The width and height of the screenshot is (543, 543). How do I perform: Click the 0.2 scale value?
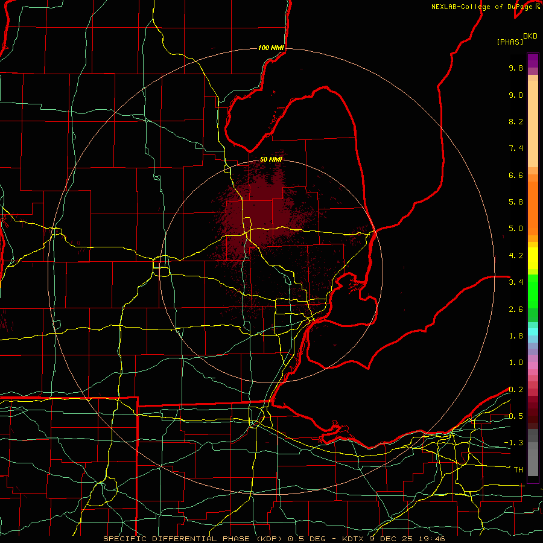[x=516, y=389]
